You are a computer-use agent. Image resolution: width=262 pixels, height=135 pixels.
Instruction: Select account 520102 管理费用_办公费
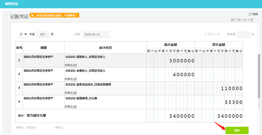pyautogui.click(x=81, y=98)
